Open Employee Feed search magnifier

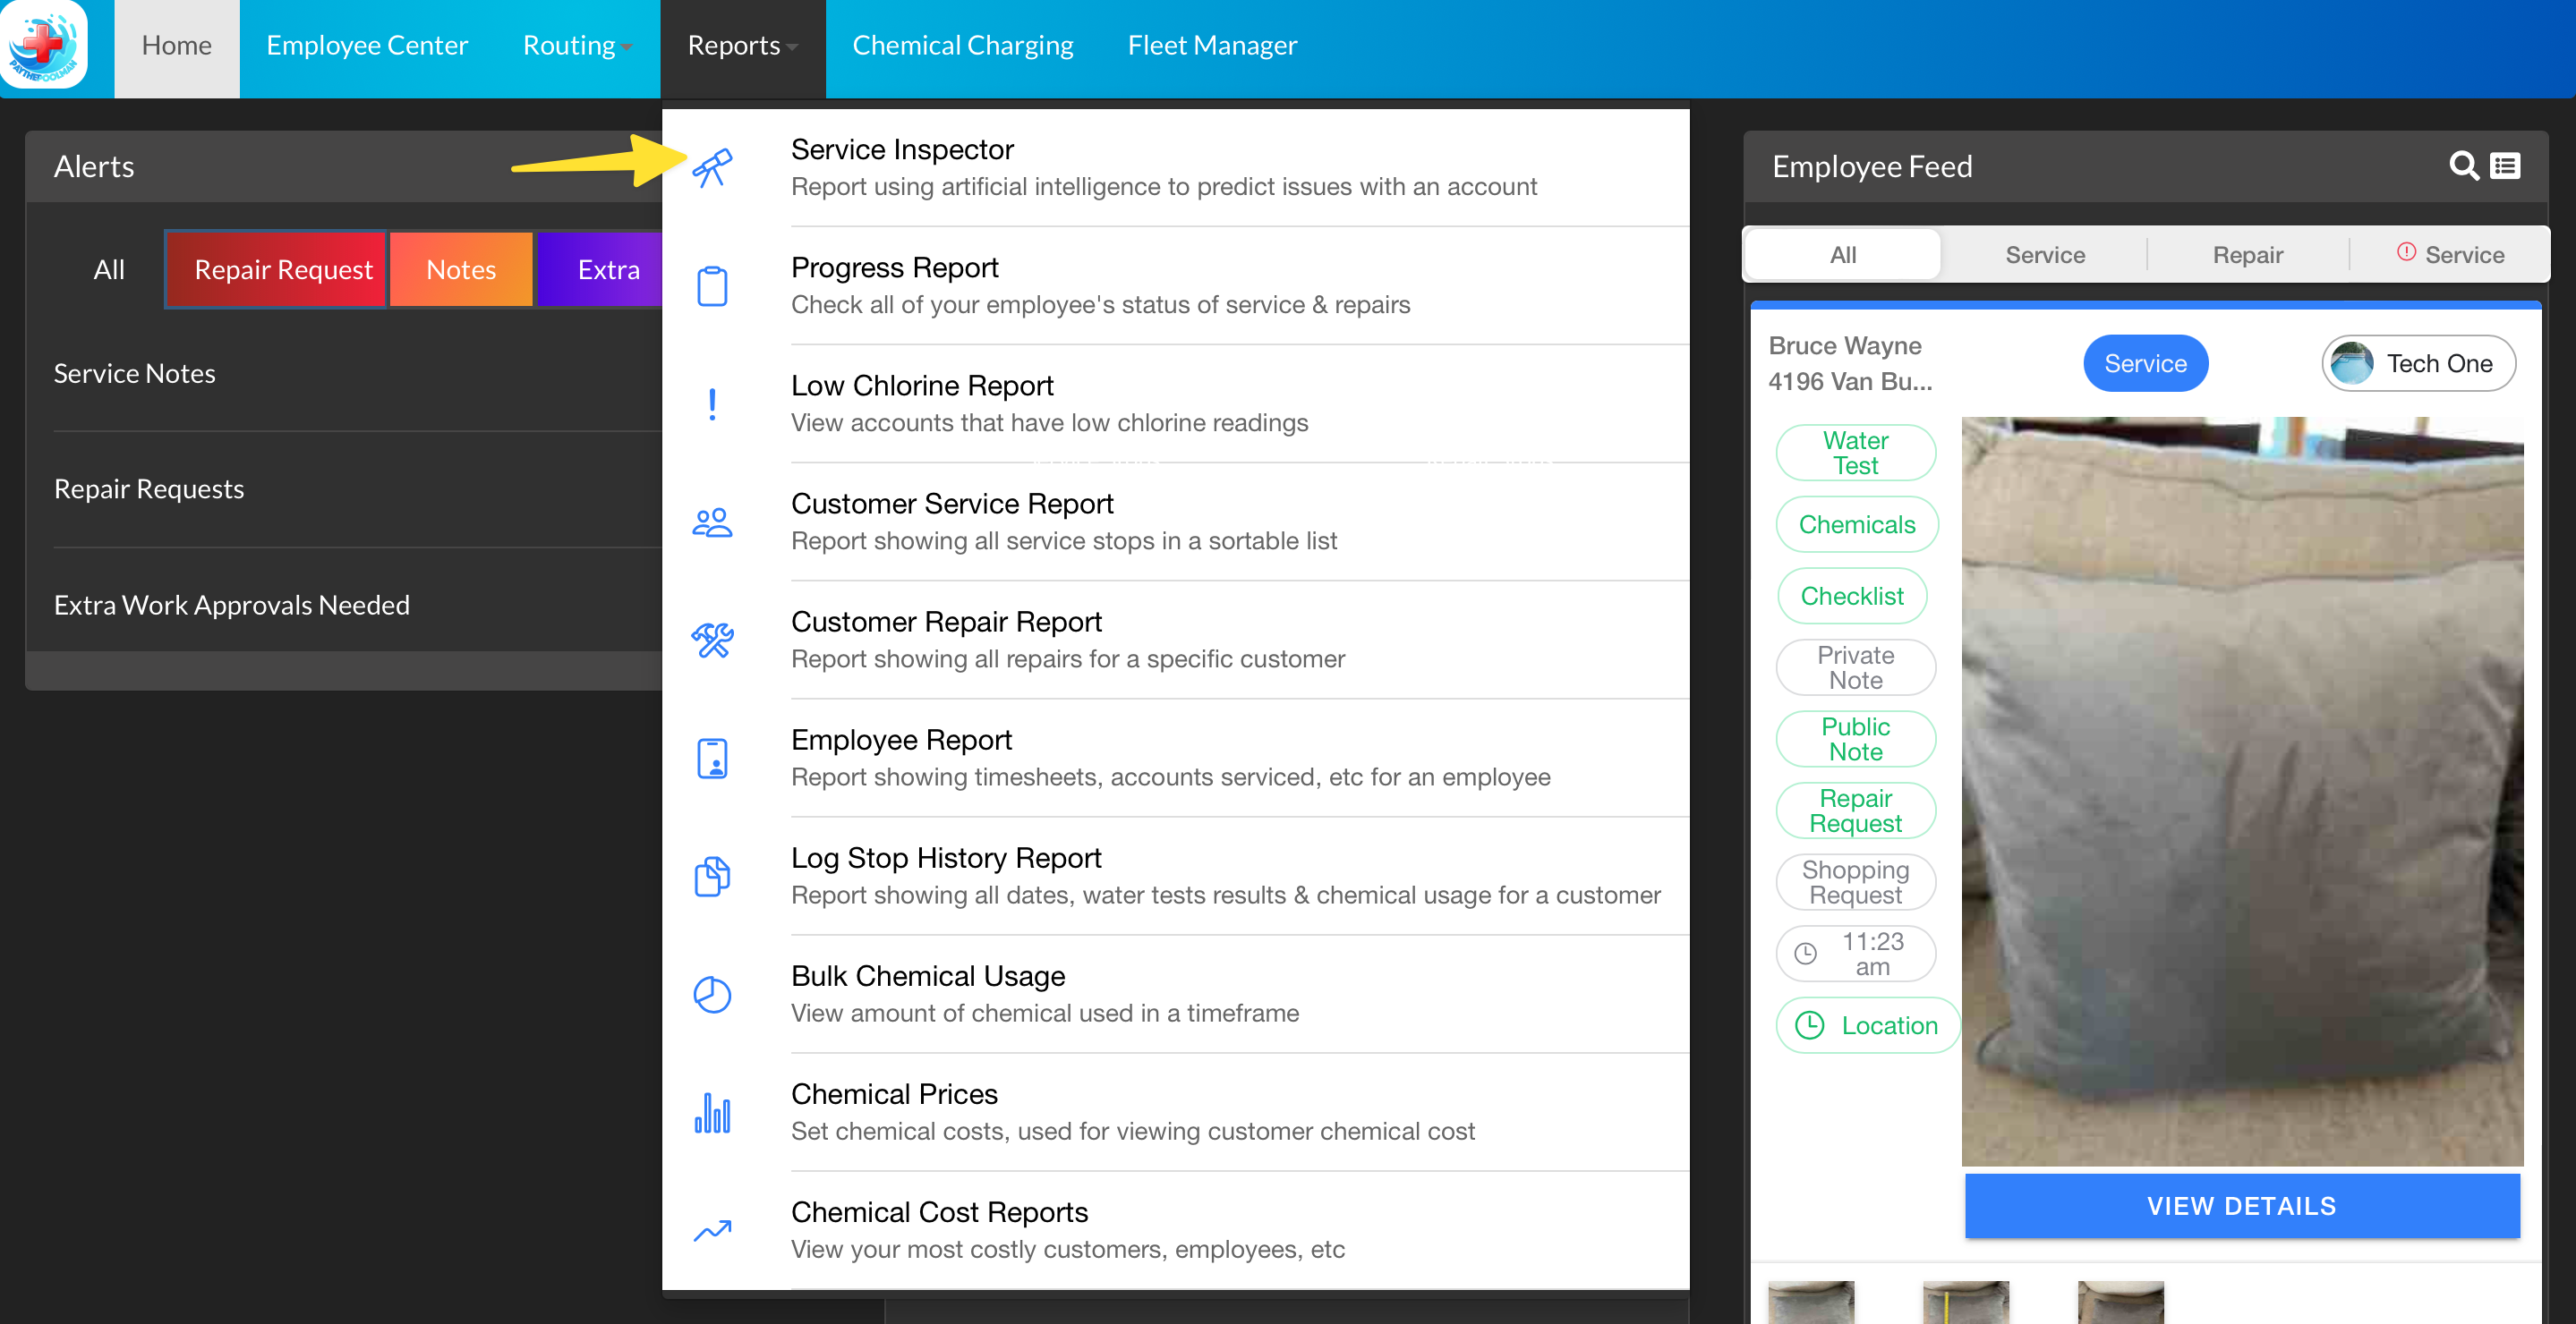point(2463,165)
